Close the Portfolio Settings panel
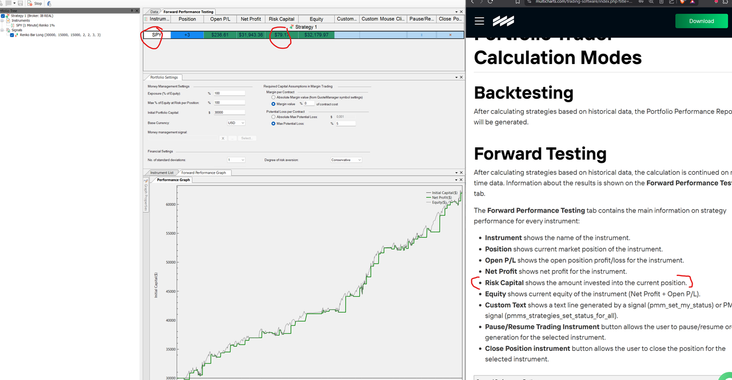Image resolution: width=732 pixels, height=380 pixels. [x=462, y=77]
